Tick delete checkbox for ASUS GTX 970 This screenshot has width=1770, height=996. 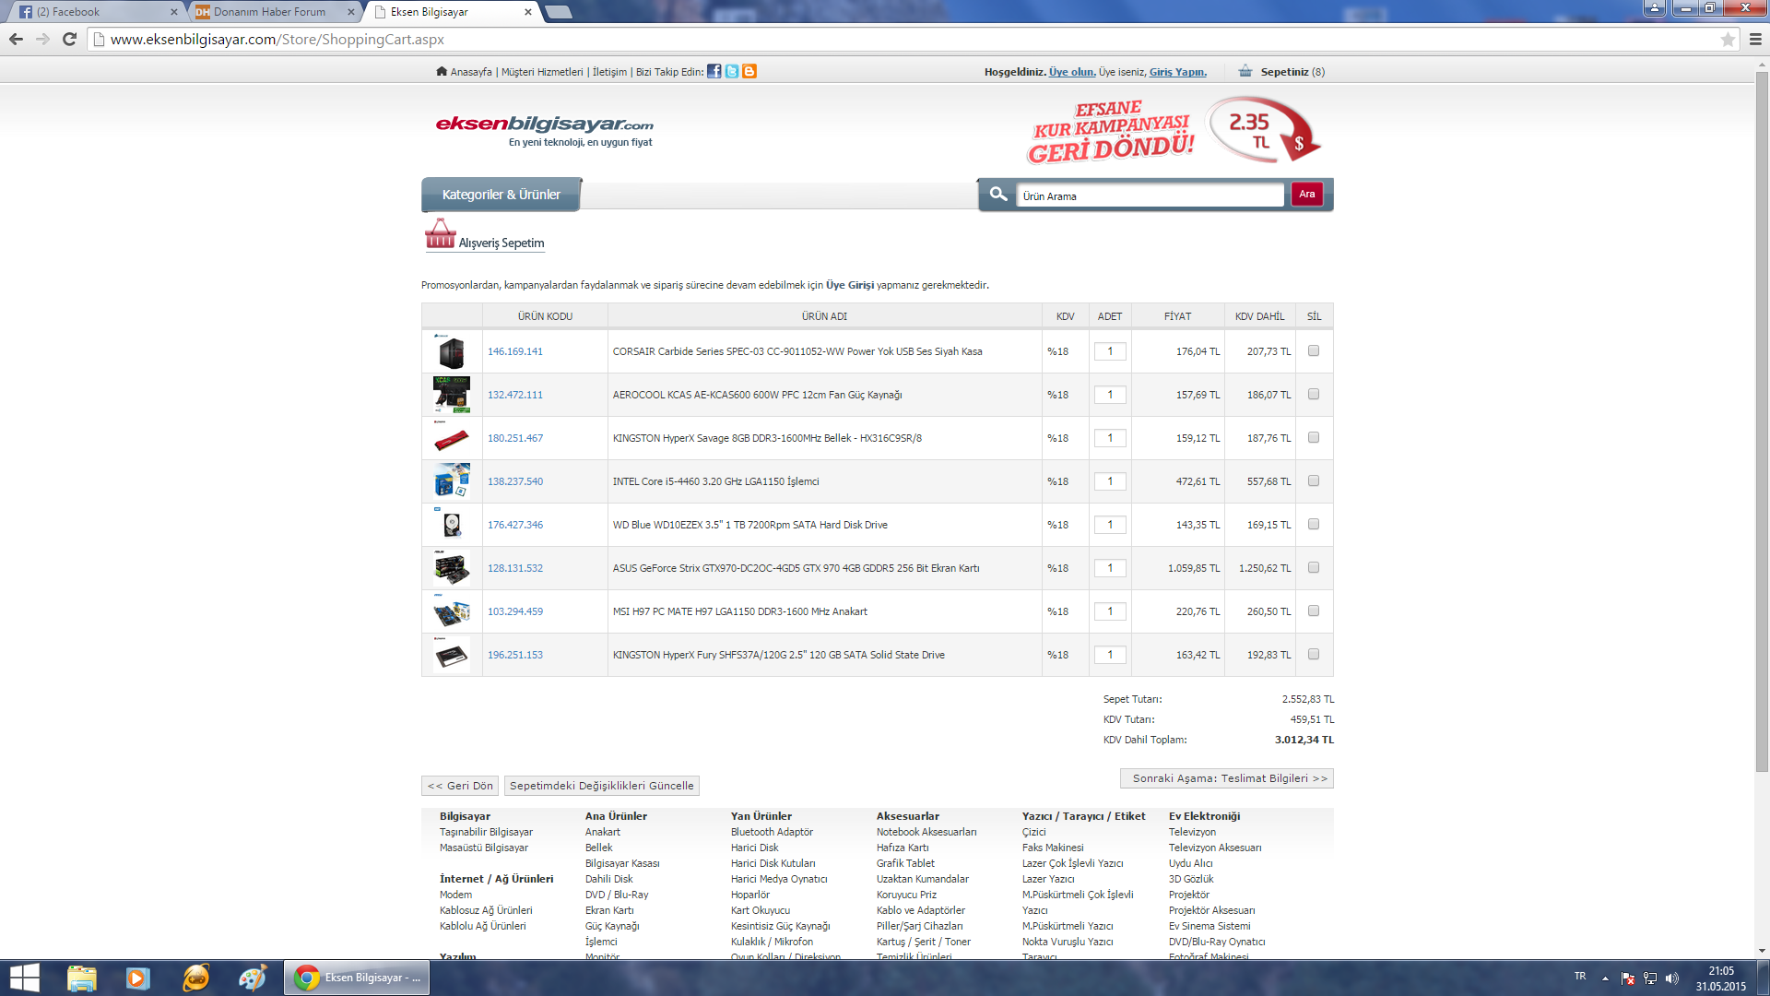pyautogui.click(x=1314, y=567)
